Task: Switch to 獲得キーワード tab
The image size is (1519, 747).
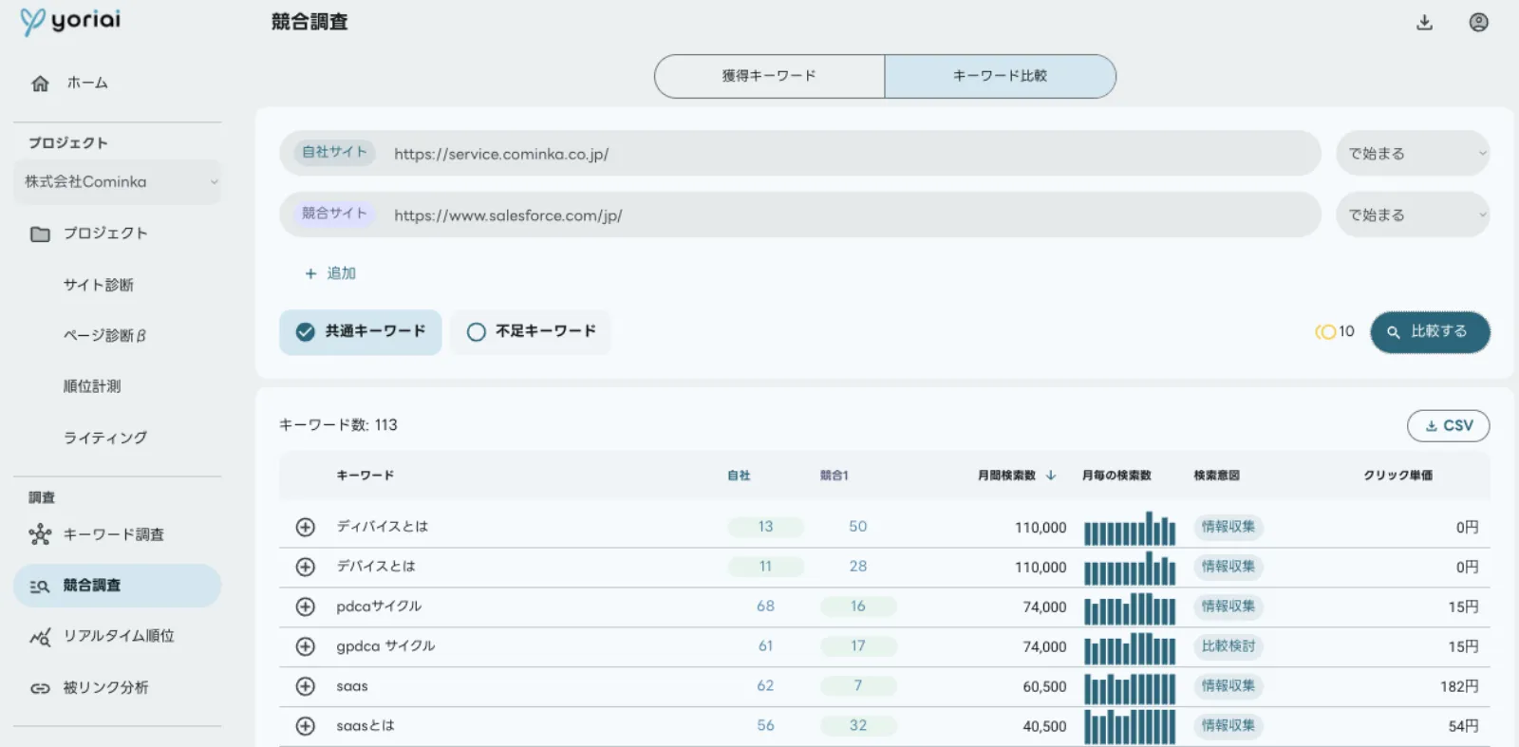Action: point(769,76)
